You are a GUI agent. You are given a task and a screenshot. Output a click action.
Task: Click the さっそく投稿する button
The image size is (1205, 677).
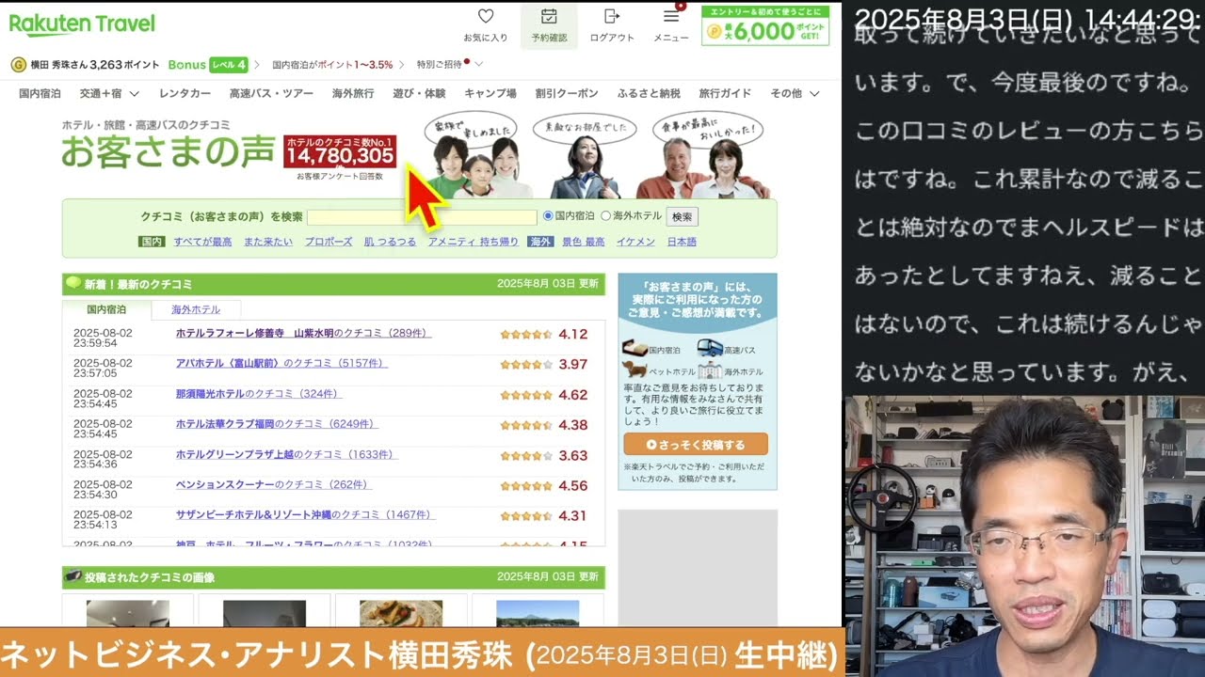coord(696,444)
